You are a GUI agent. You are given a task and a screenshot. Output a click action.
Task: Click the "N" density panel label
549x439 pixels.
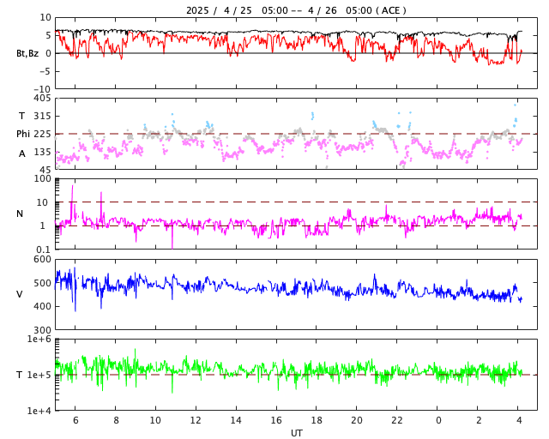20,213
